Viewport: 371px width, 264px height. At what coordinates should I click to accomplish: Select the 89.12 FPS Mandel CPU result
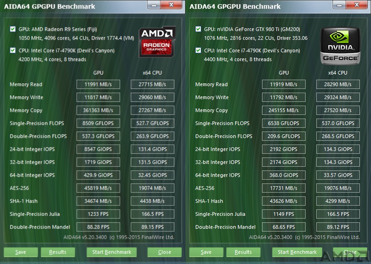click(338, 227)
